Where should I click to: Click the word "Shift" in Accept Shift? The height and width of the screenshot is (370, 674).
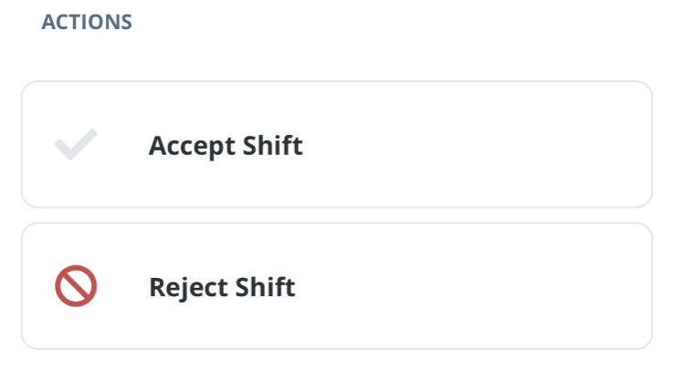(273, 145)
